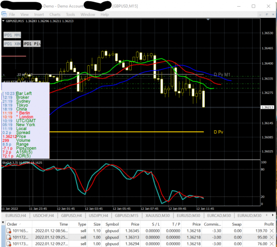Close the inner chart window

[273, 15]
